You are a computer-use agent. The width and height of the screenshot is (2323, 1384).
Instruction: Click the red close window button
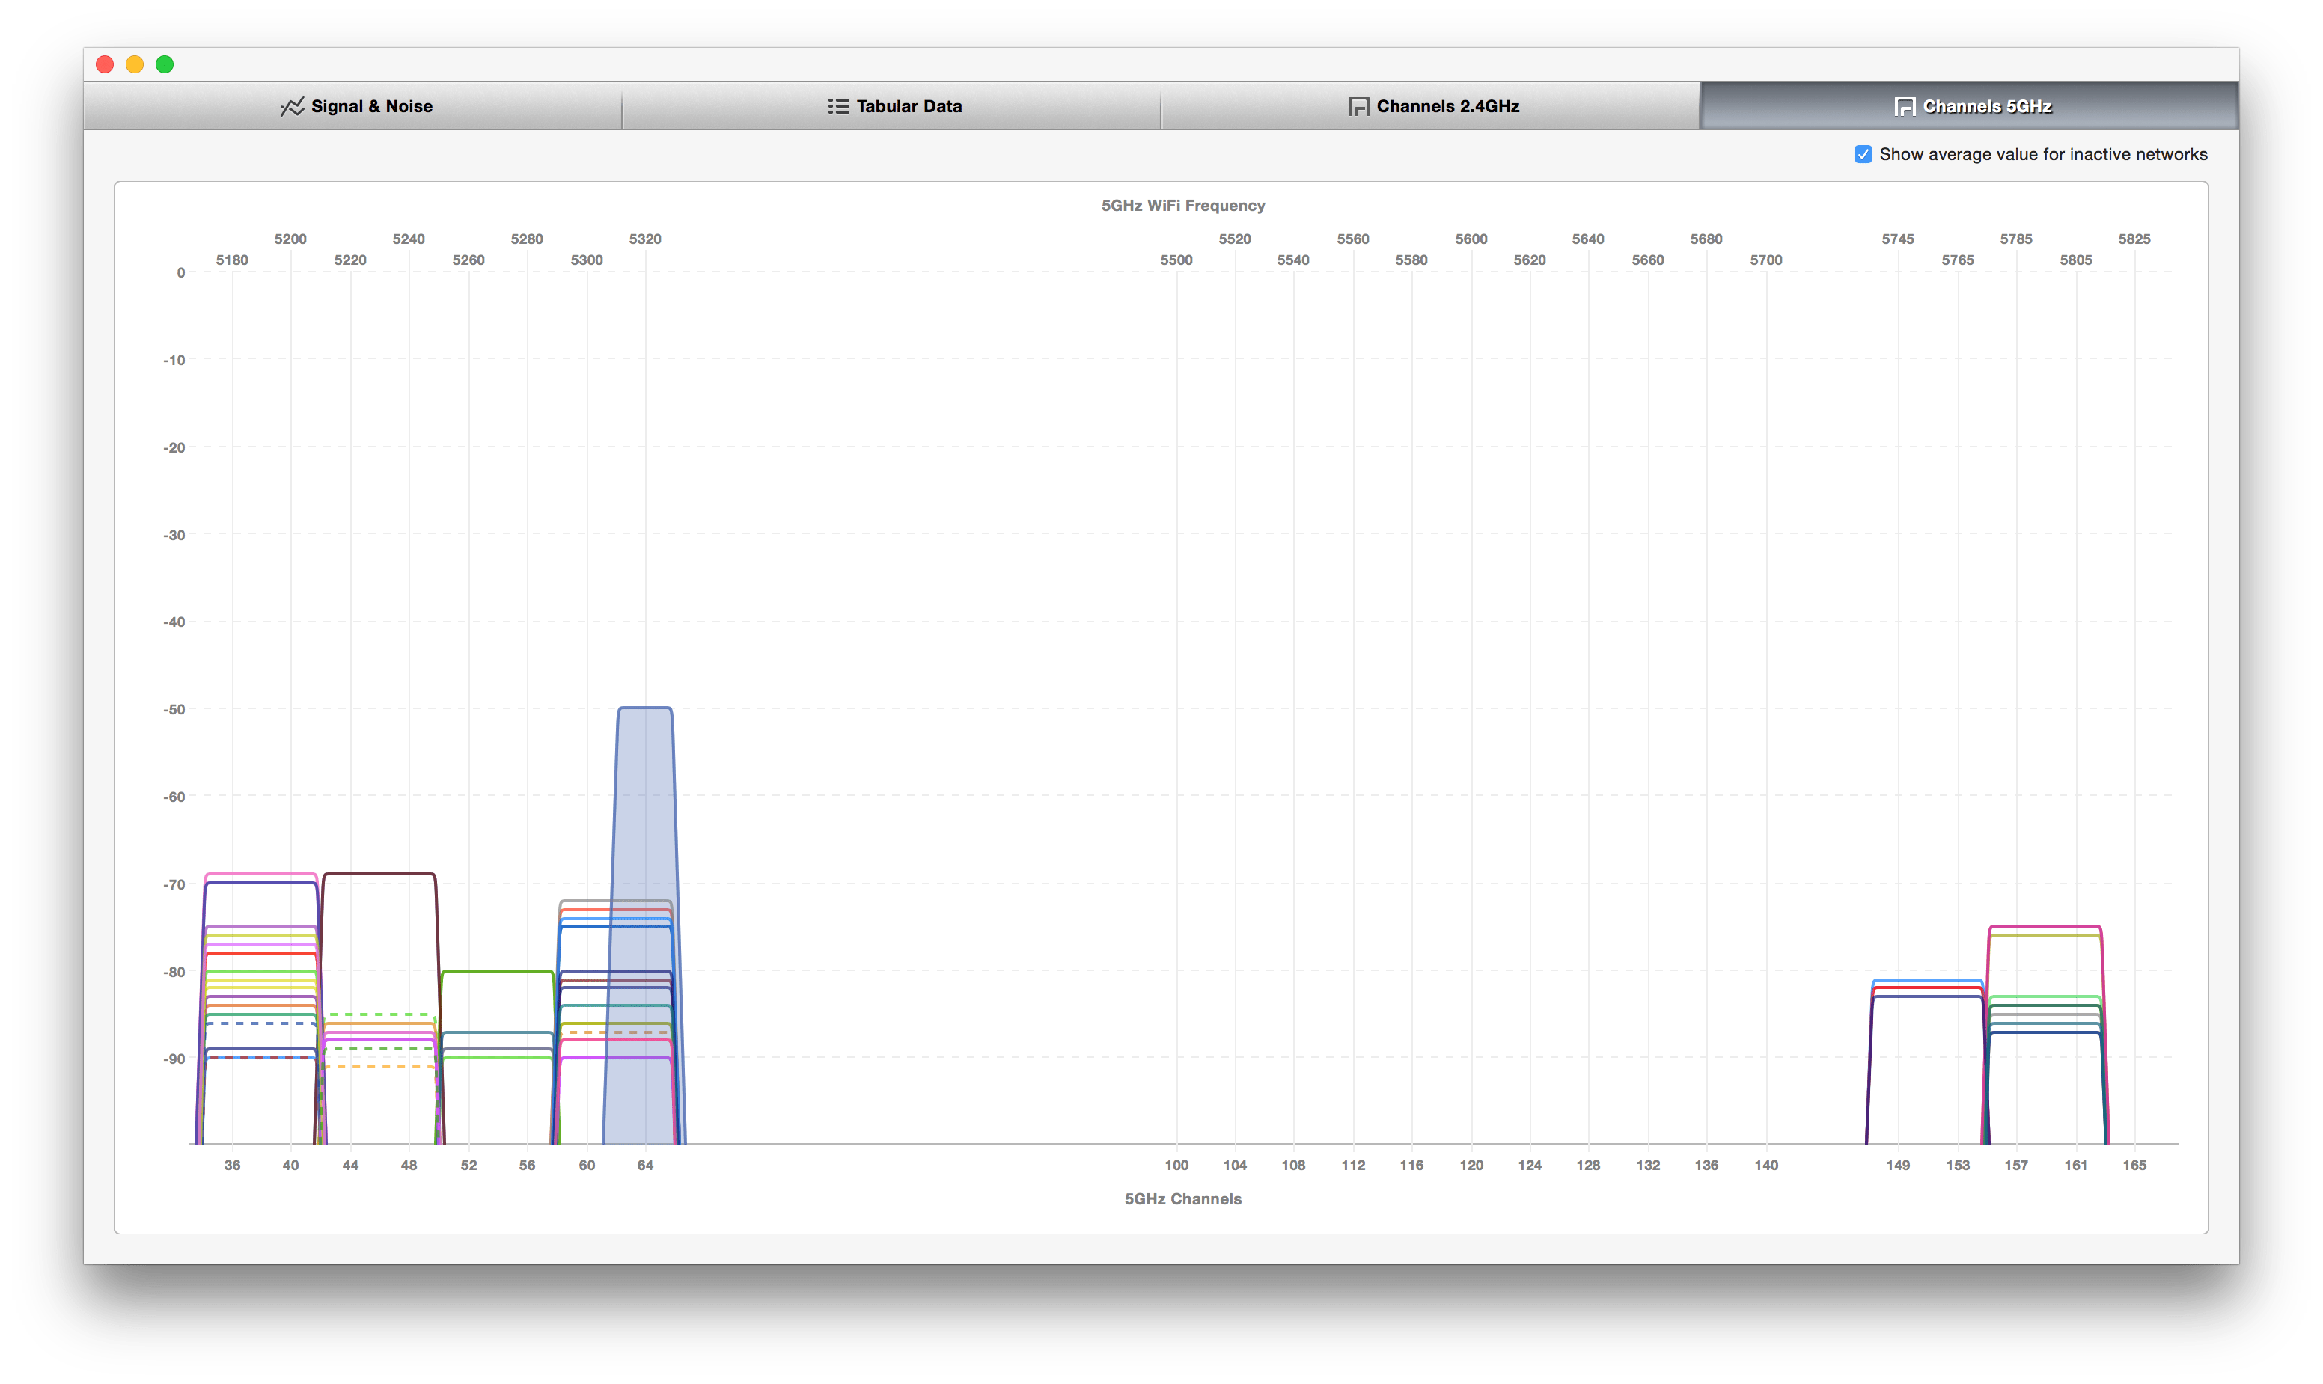click(x=106, y=64)
